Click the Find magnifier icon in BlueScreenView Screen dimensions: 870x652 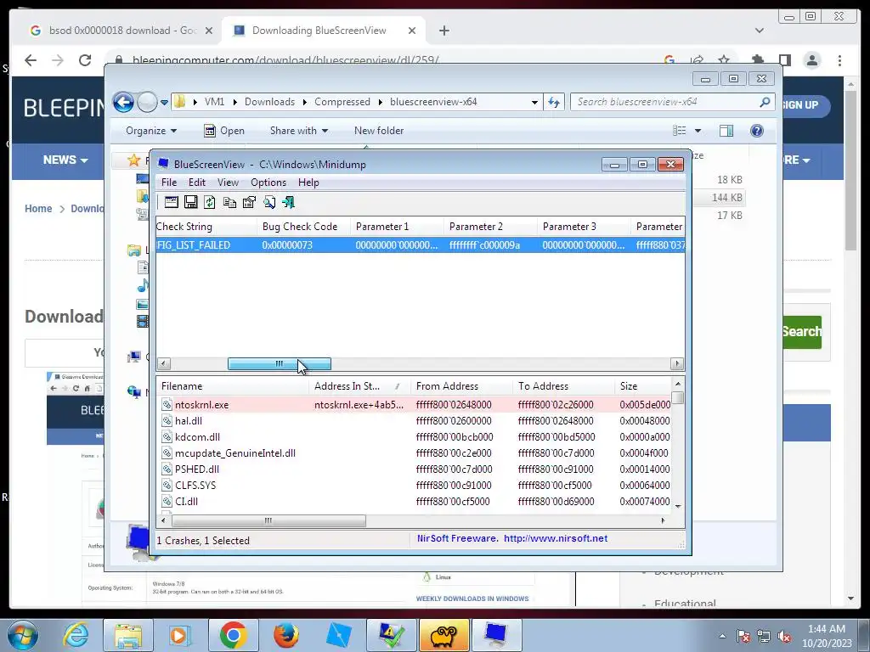269,202
